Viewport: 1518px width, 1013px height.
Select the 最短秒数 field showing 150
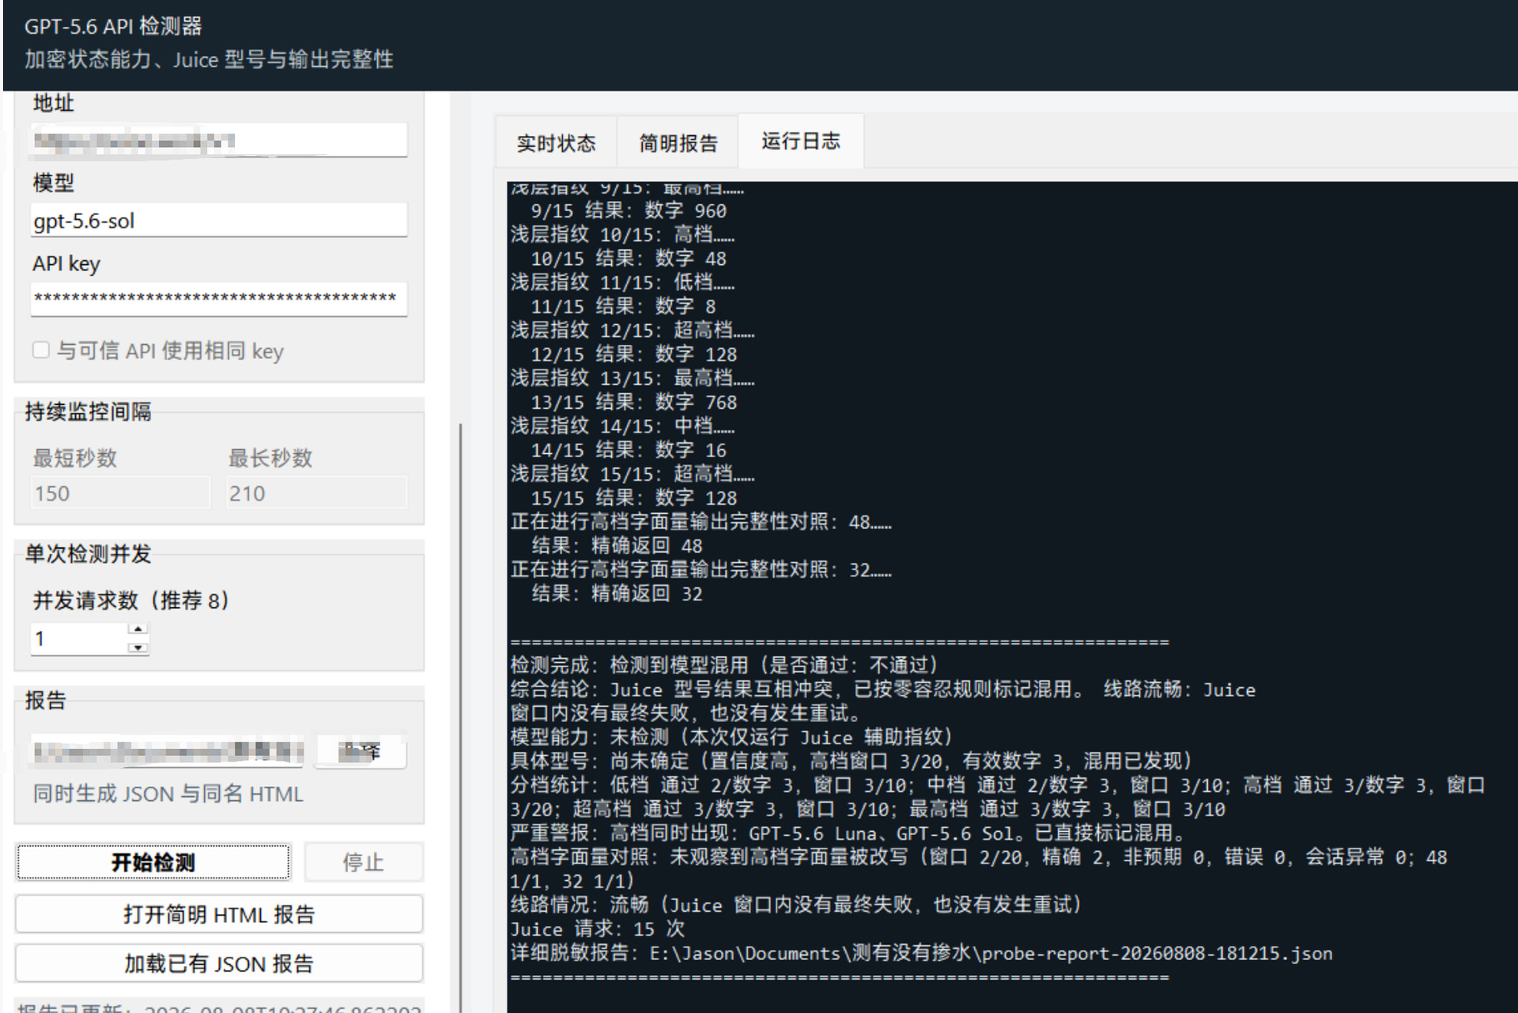tap(120, 493)
